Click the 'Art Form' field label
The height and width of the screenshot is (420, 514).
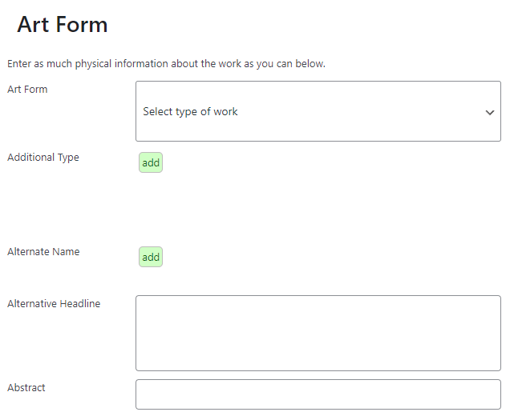pyautogui.click(x=27, y=90)
